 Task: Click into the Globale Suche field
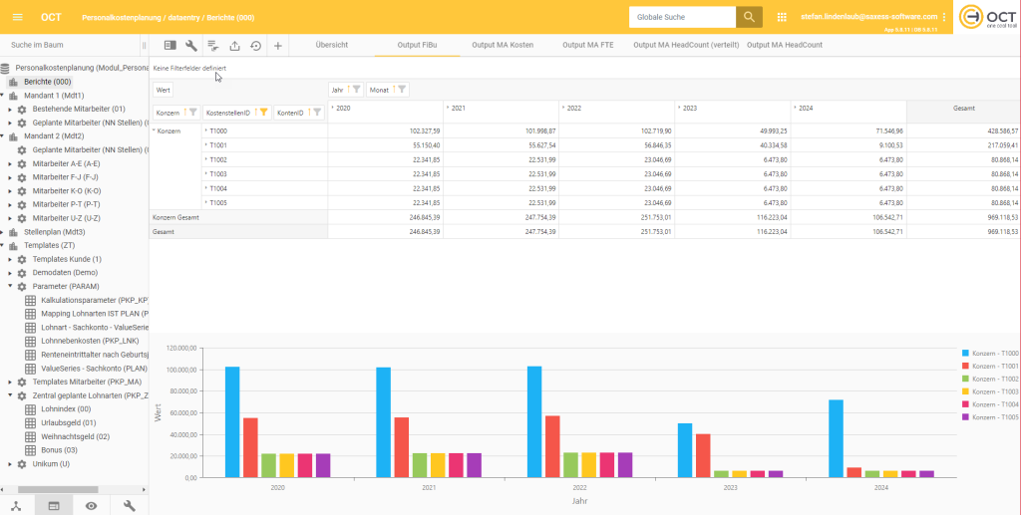(682, 17)
